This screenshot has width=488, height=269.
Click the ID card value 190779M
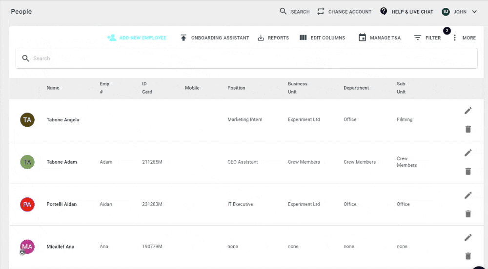point(152,247)
